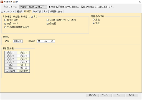Image resolution: width=142 pixels, height=100 pixels.
Task: Open the「お客様元帳(控)」tab
Action: click(x=53, y=12)
